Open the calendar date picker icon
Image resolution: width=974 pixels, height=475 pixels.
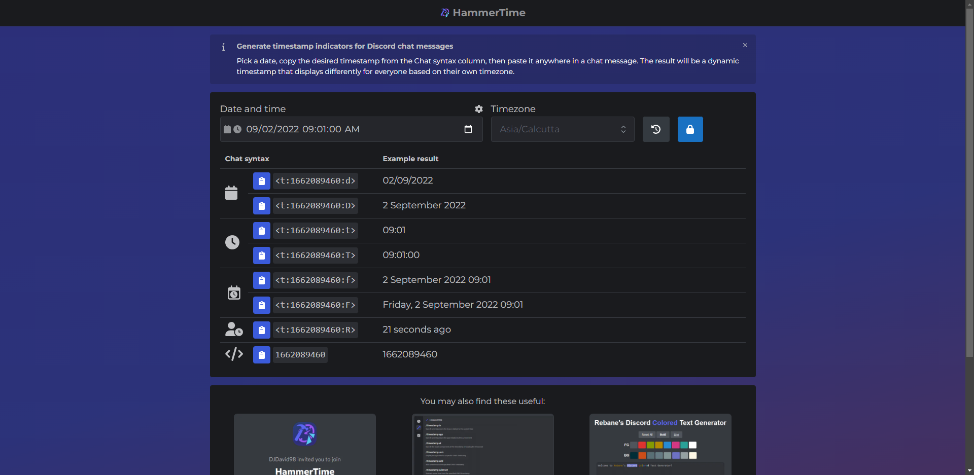point(468,129)
